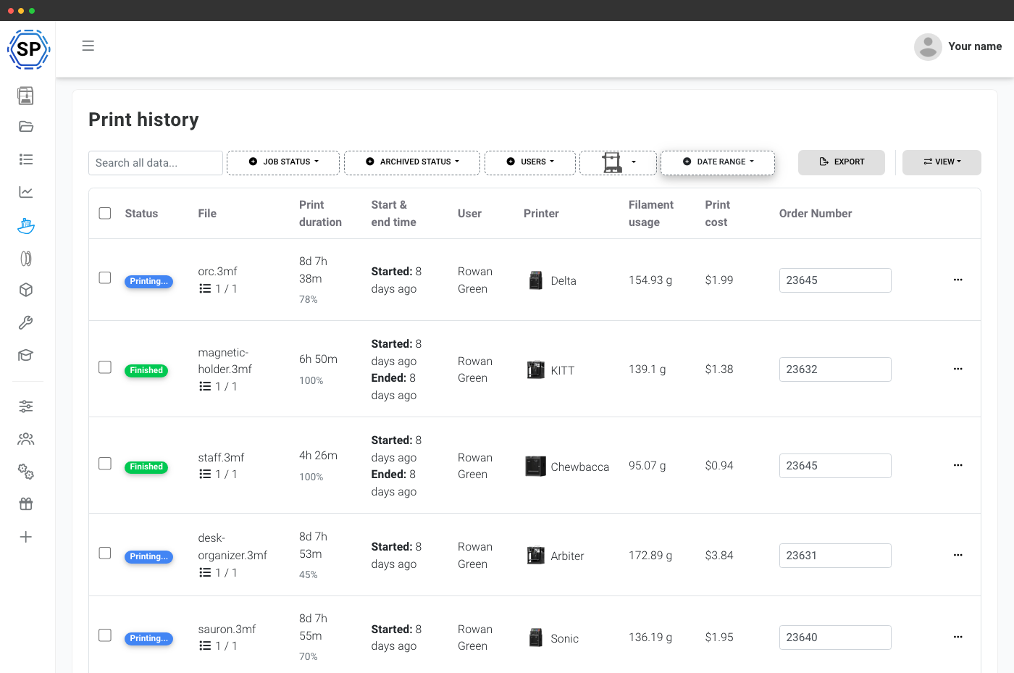The width and height of the screenshot is (1014, 673).
Task: Click the wrench maintenance icon in sidebar
Action: pyautogui.click(x=26, y=322)
